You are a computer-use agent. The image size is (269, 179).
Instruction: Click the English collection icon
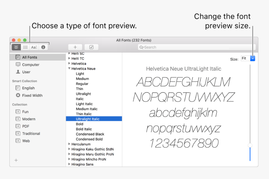[x=18, y=88]
